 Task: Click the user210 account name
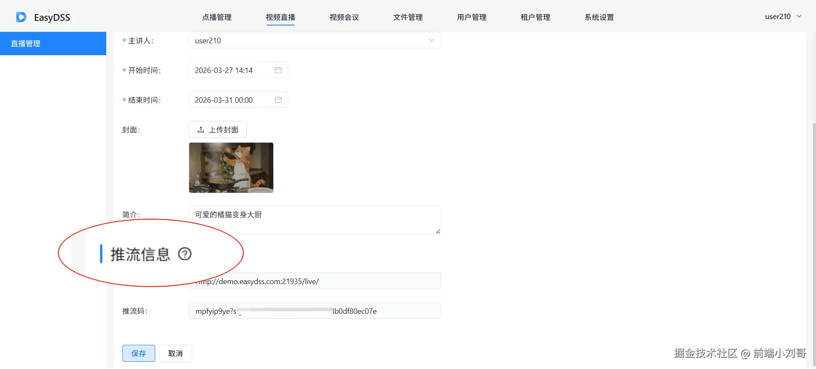[778, 17]
